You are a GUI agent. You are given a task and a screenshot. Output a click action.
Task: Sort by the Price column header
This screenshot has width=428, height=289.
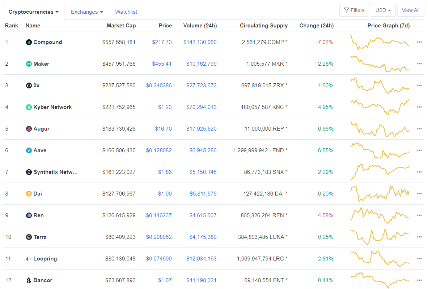[165, 26]
